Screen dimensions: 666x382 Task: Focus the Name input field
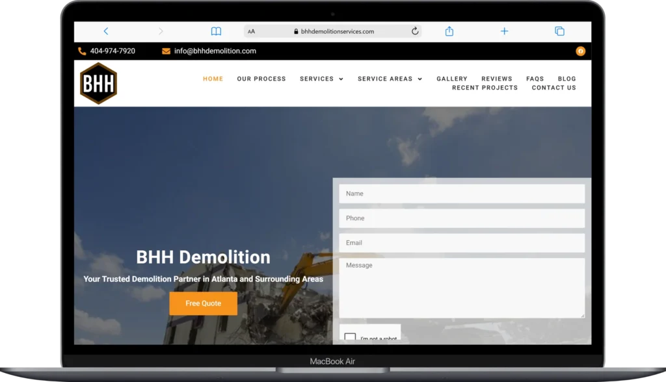(x=462, y=194)
